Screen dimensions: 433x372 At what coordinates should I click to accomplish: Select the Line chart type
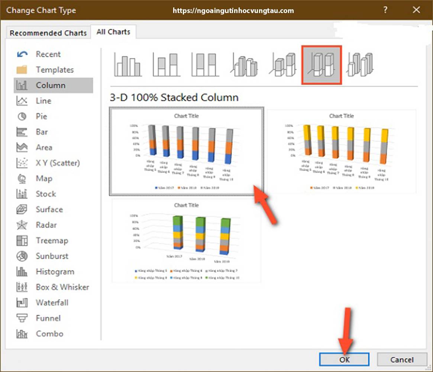click(x=43, y=100)
